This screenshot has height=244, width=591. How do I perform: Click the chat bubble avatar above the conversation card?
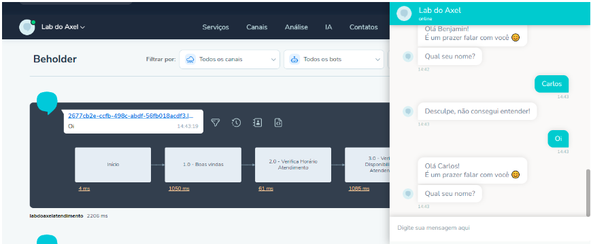tap(47, 102)
